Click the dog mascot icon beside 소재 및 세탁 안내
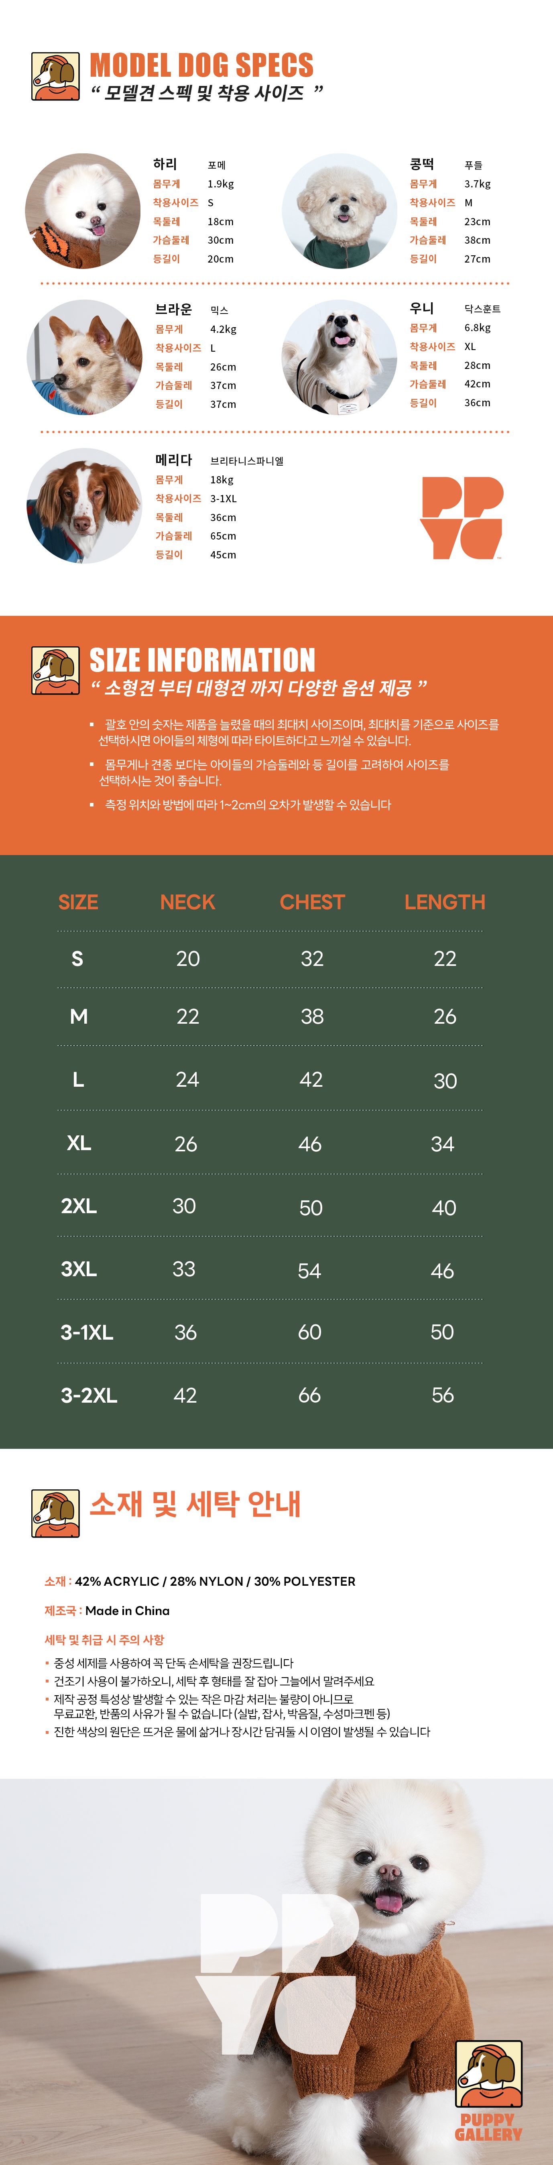The height and width of the screenshot is (2165, 553). [x=55, y=1513]
